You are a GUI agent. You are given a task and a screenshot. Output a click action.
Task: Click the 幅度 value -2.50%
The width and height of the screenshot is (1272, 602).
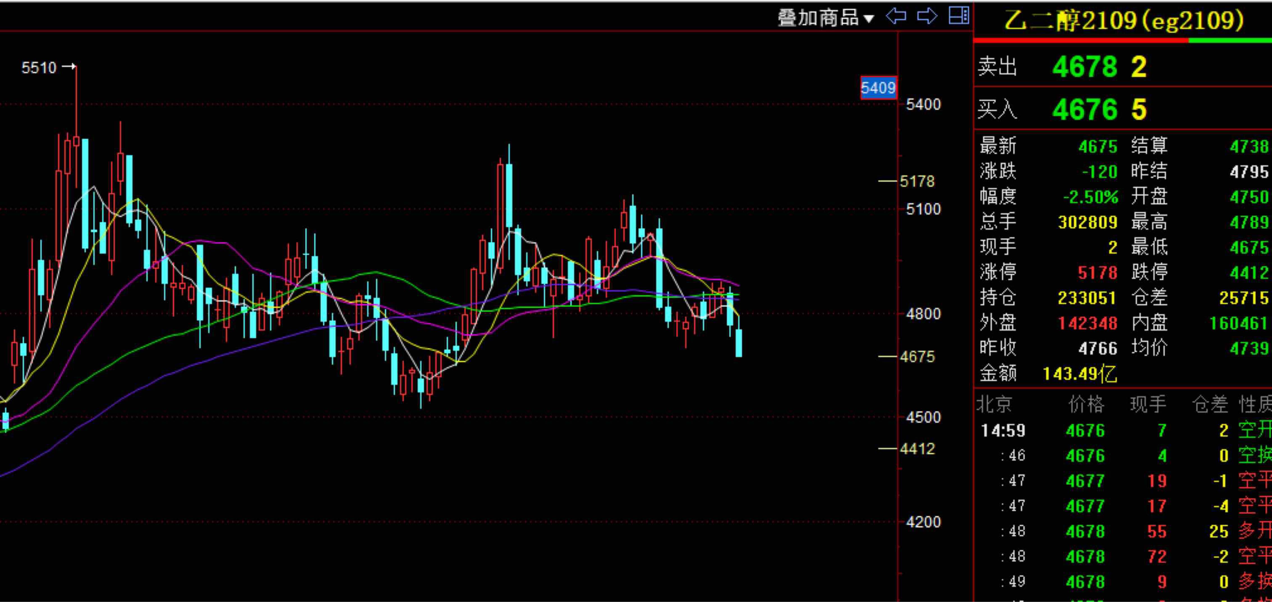pyautogui.click(x=1090, y=197)
